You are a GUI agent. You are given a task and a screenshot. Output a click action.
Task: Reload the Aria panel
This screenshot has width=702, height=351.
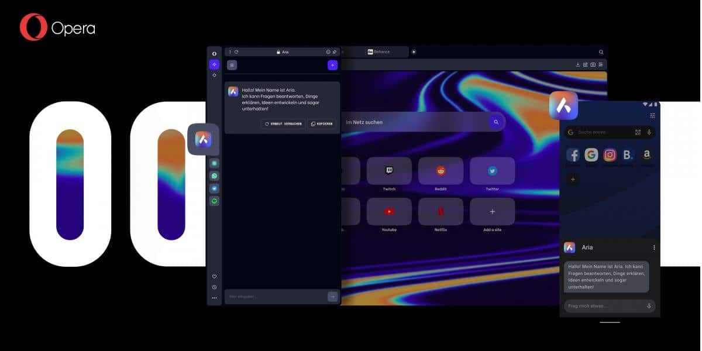(236, 52)
